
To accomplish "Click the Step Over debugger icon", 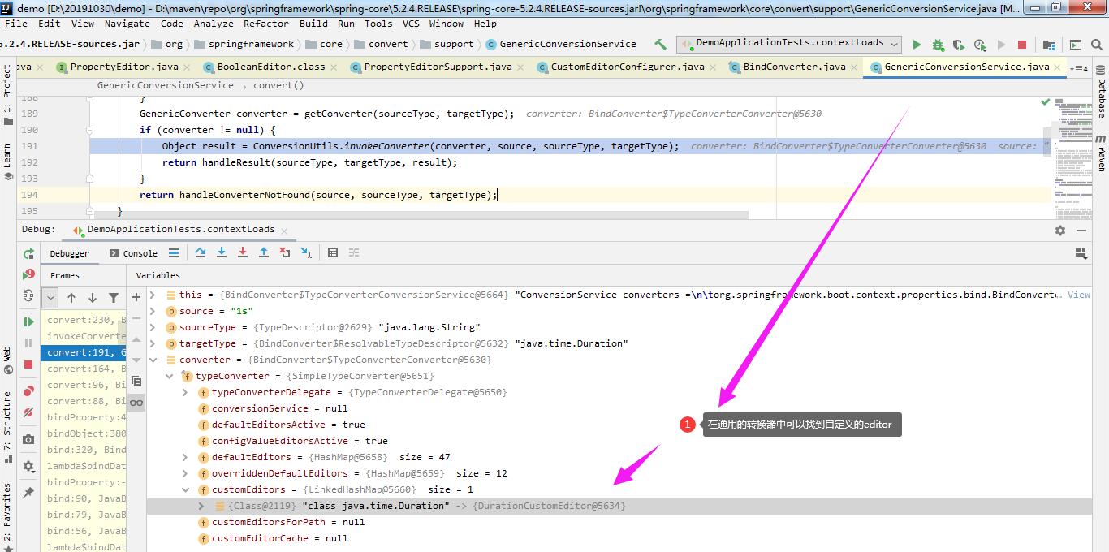I will [201, 253].
